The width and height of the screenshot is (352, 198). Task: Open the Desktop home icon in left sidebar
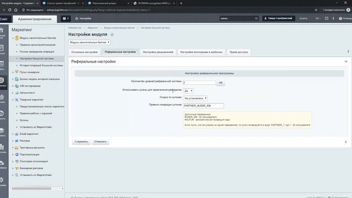[2, 30]
